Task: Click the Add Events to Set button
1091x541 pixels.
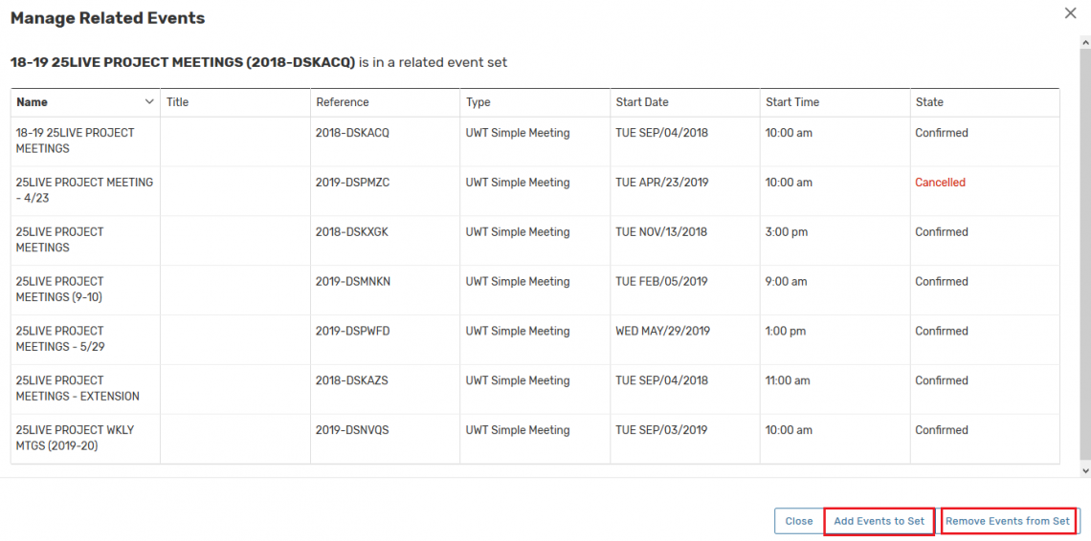Action: click(879, 521)
